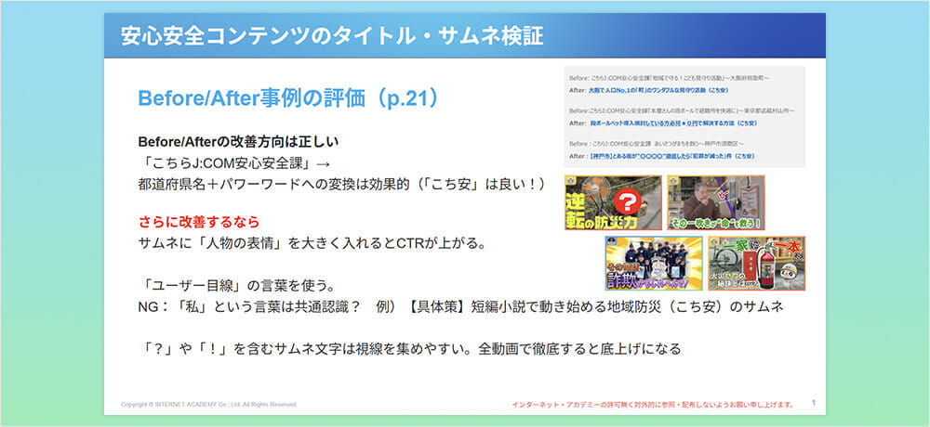Open the 逆転の防災力 video thumbnail
Image resolution: width=930 pixels, height=427 pixels.
point(613,202)
